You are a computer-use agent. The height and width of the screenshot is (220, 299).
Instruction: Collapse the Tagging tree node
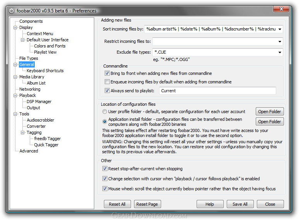[22, 132]
